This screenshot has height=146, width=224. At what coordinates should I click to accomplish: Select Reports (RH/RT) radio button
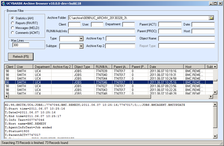point(13,23)
